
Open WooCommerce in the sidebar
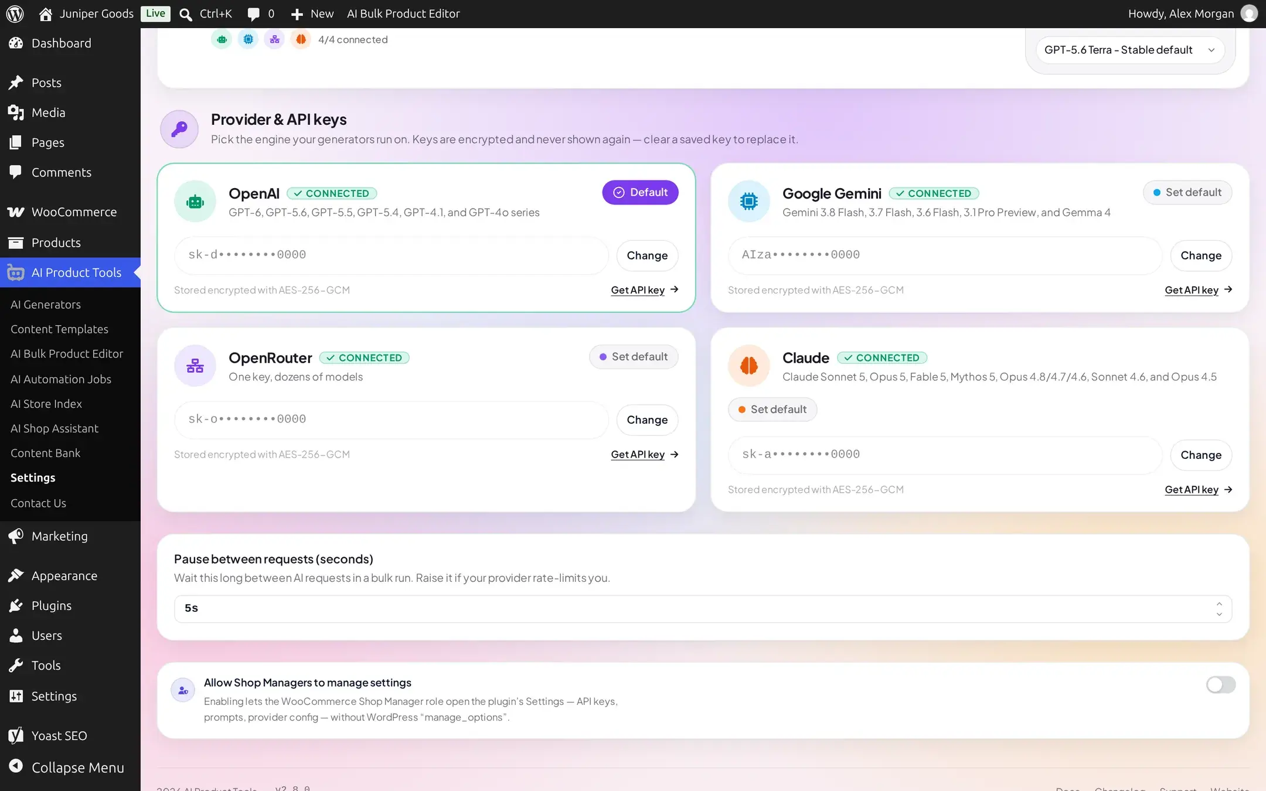(70, 212)
